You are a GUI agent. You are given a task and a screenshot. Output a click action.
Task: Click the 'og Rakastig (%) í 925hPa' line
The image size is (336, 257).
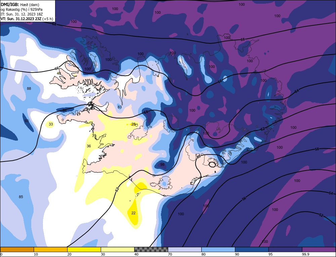coord(22,9)
